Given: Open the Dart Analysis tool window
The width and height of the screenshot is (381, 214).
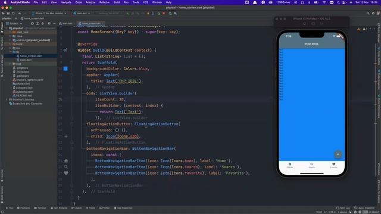Looking at the screenshot, I should 59,208.
